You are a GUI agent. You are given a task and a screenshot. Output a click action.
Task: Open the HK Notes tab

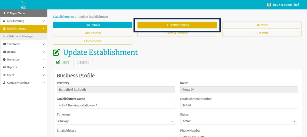tap(262, 25)
